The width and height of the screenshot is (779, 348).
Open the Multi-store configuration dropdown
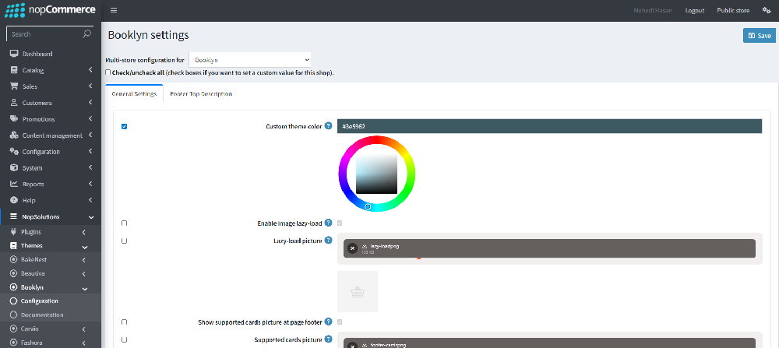tap(249, 59)
